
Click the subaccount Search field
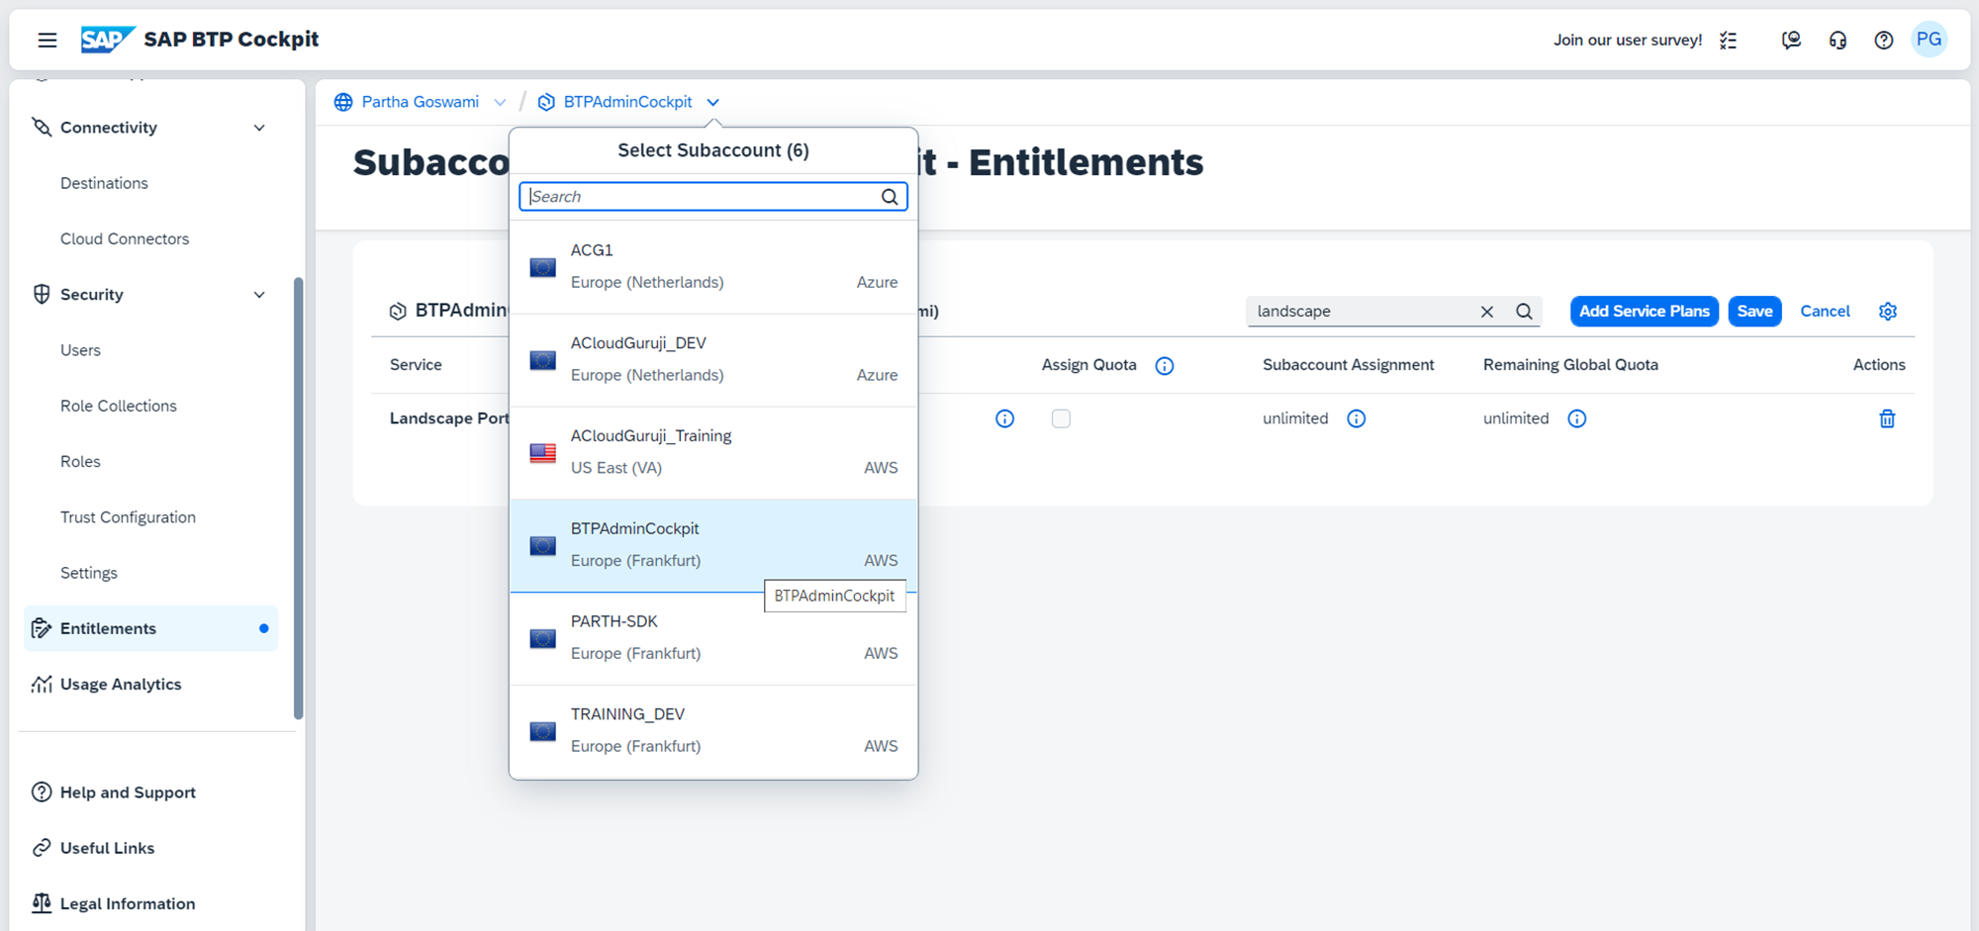tap(701, 197)
